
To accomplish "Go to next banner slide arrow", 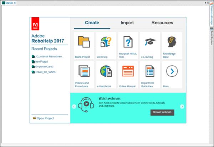I will (x=182, y=106).
